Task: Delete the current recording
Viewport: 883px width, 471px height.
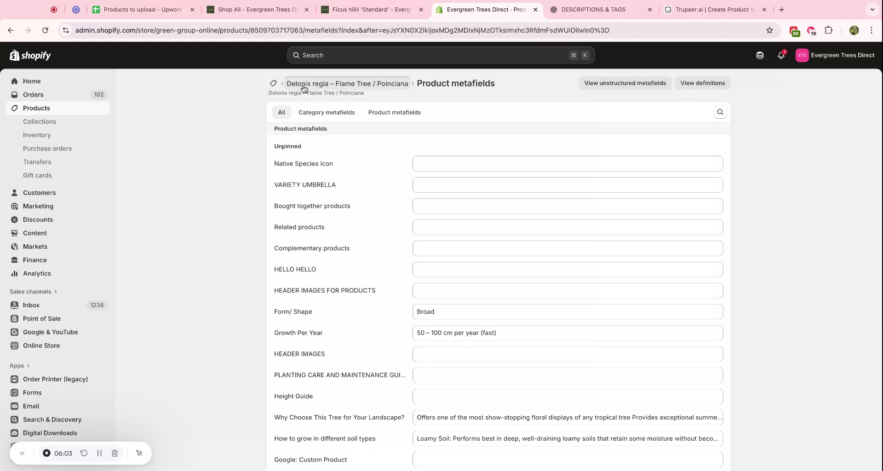Action: click(115, 453)
